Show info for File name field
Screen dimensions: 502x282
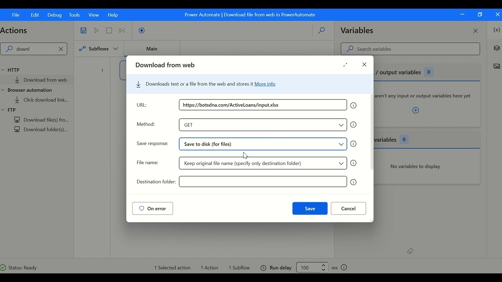pyautogui.click(x=353, y=163)
